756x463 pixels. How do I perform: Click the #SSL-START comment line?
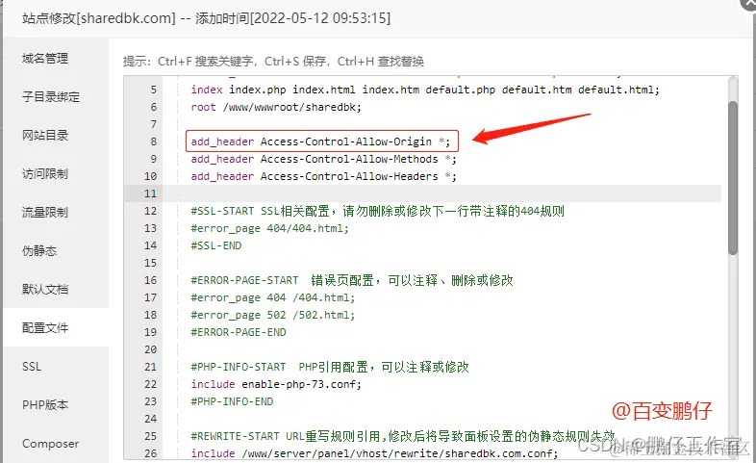tap(377, 211)
